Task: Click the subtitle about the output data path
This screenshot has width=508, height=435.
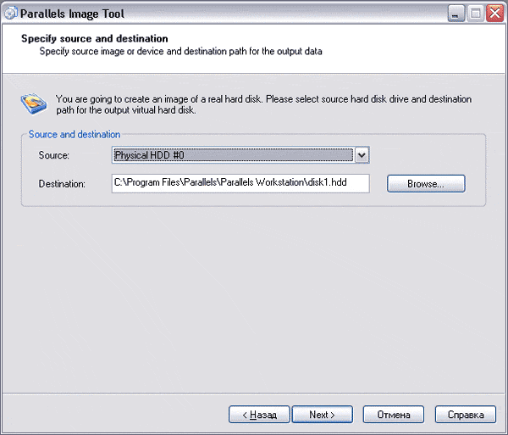Action: tap(181, 51)
